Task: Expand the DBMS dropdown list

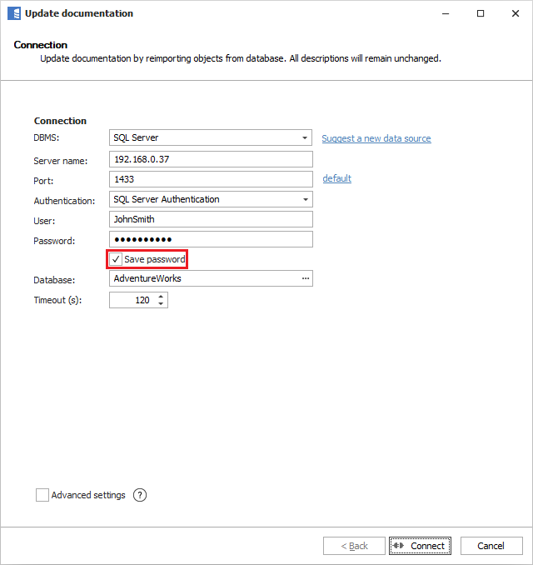Action: point(306,138)
